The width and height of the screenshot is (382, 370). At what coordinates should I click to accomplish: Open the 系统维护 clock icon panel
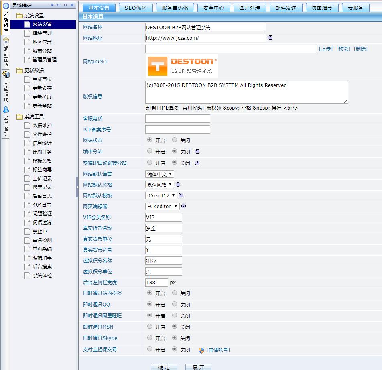tap(6, 5)
